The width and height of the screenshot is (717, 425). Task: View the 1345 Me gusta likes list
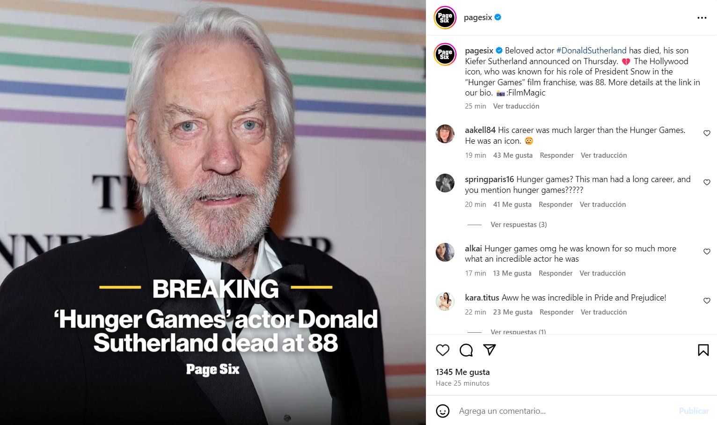pyautogui.click(x=462, y=372)
